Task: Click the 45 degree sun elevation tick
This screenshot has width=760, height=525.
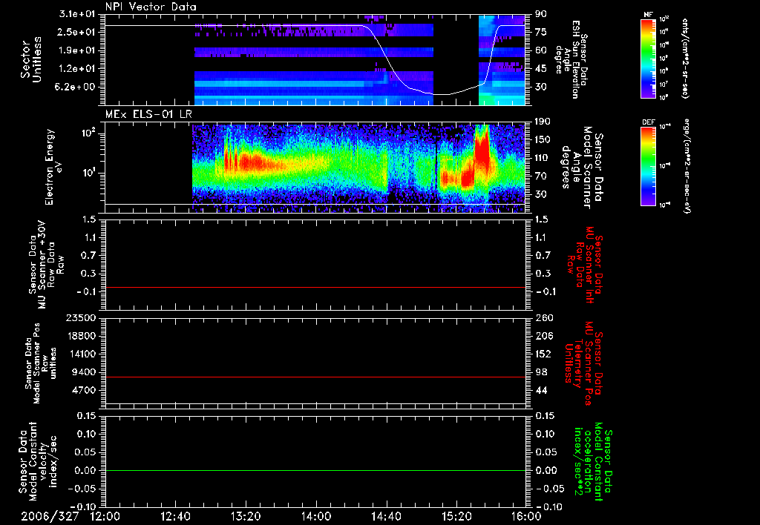Action: point(541,69)
